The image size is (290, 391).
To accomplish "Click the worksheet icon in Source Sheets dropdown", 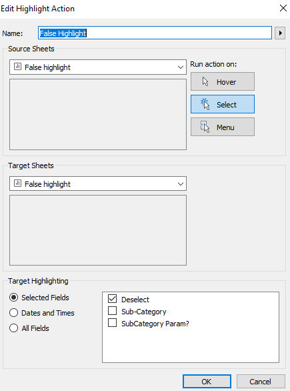I will 17,67.
